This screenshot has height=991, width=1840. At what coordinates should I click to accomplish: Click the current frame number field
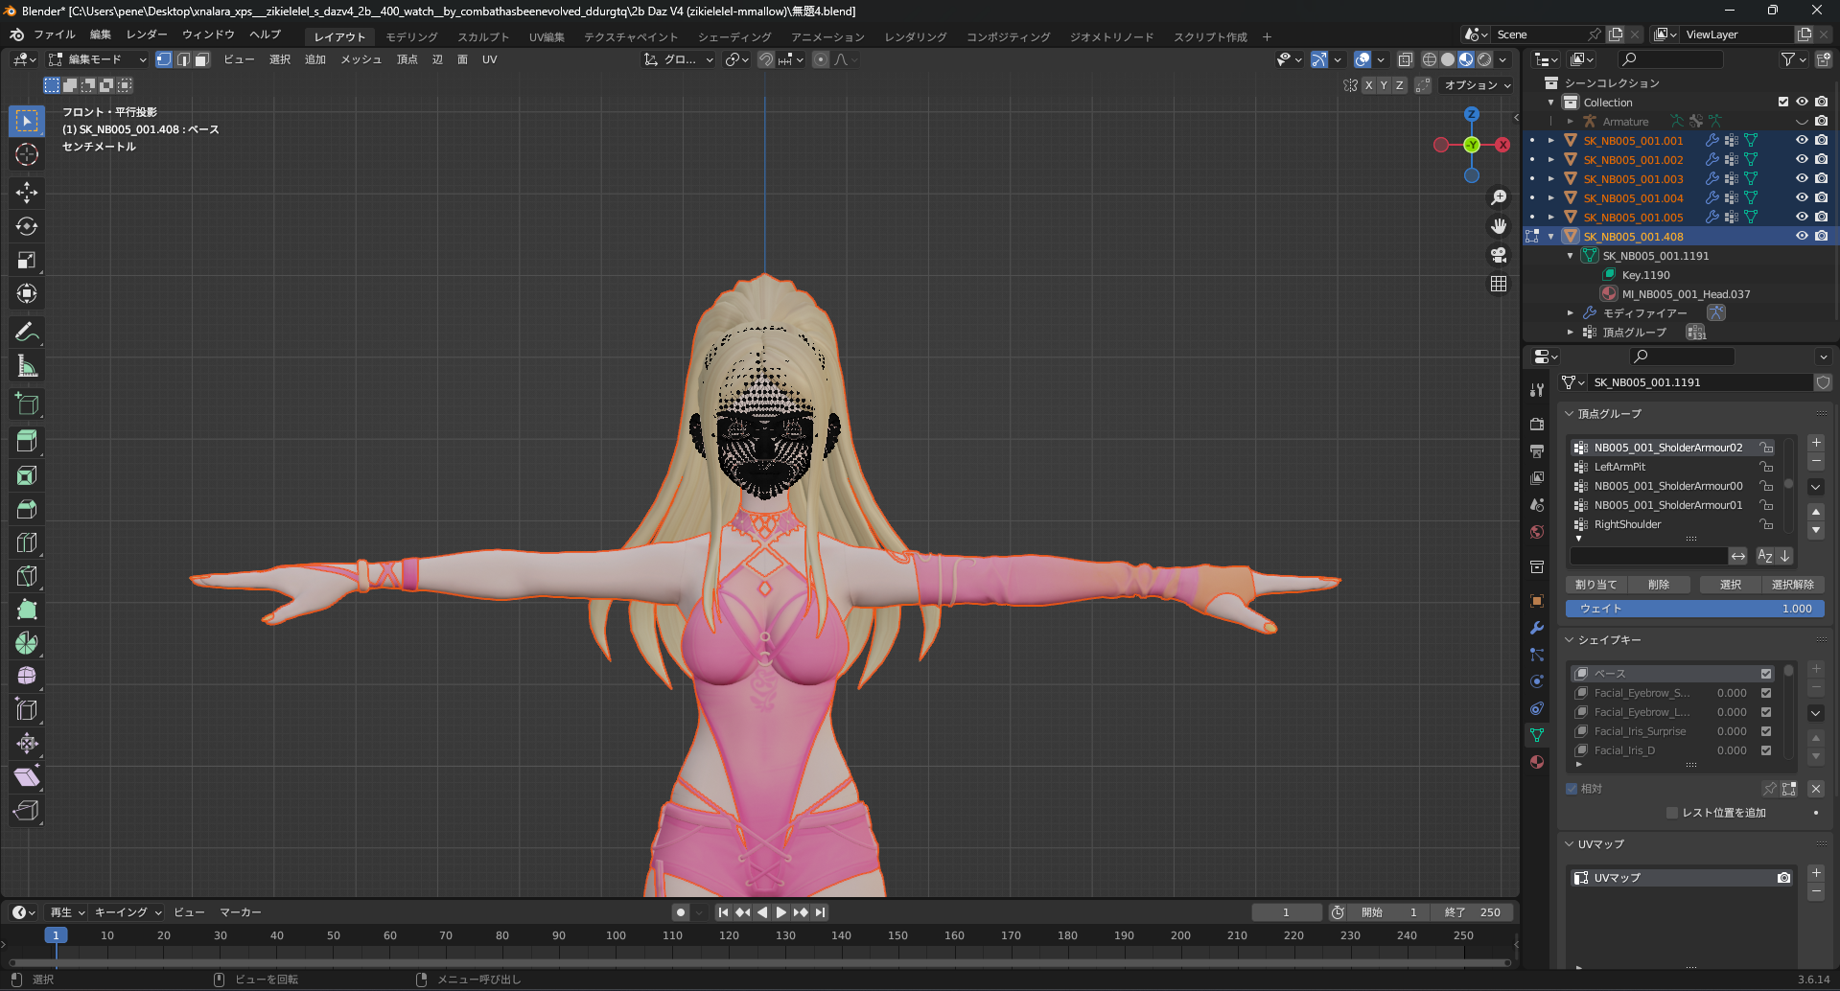point(1287,912)
